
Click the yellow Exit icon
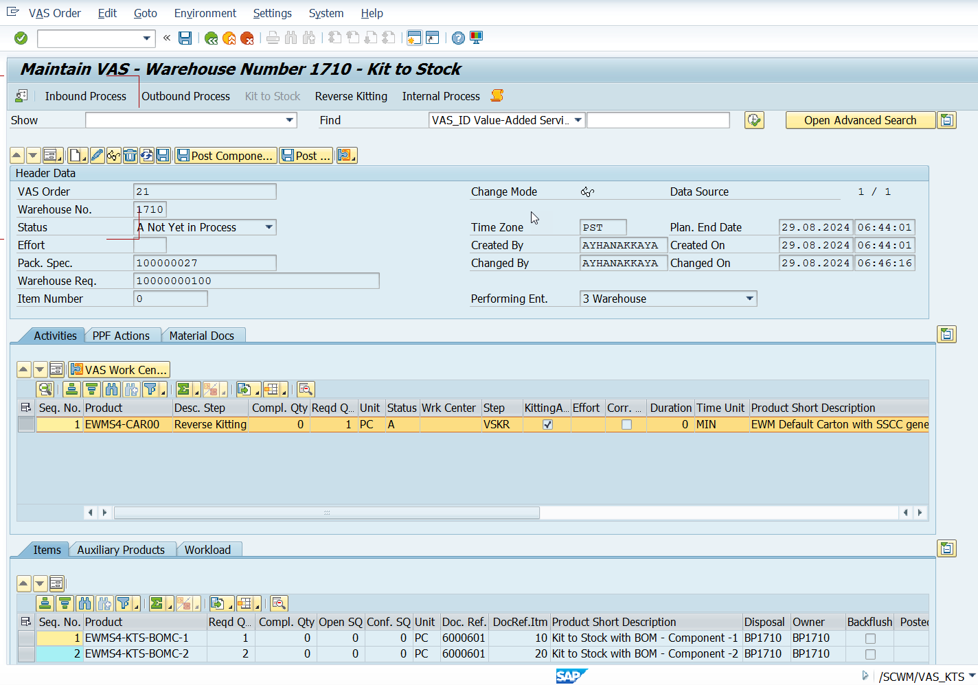229,38
